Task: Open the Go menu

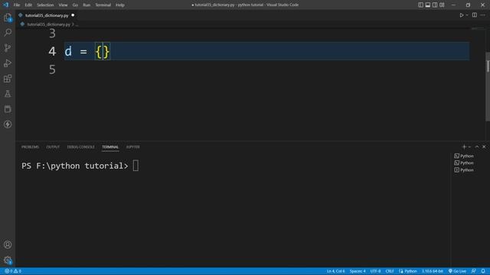Action: coord(75,5)
